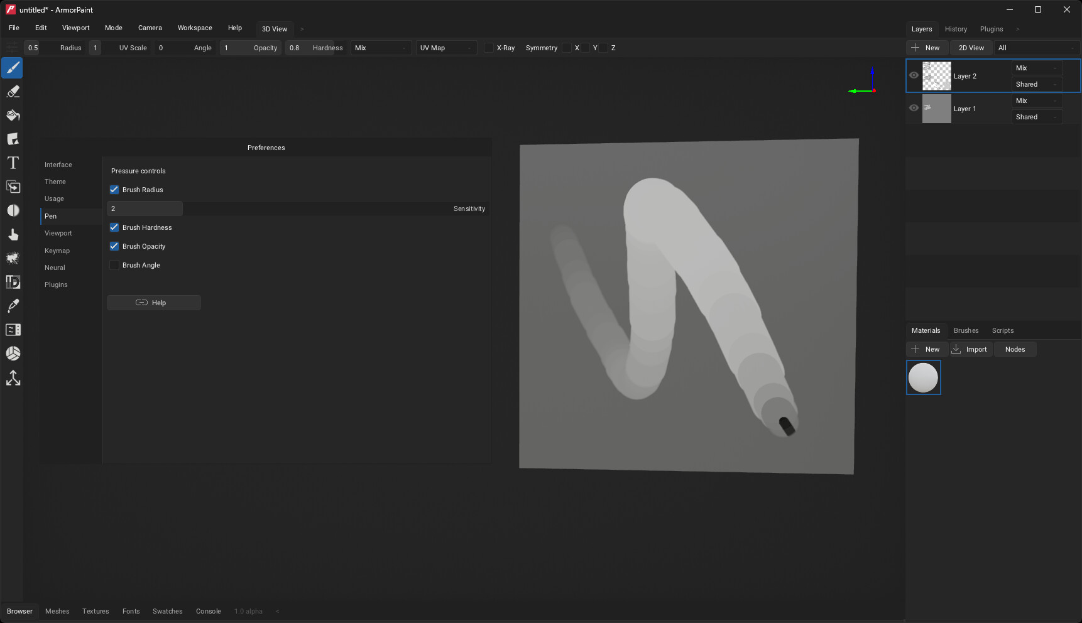This screenshot has height=623, width=1082.
Task: Enable Brush Angle pressure control
Action: coord(114,265)
